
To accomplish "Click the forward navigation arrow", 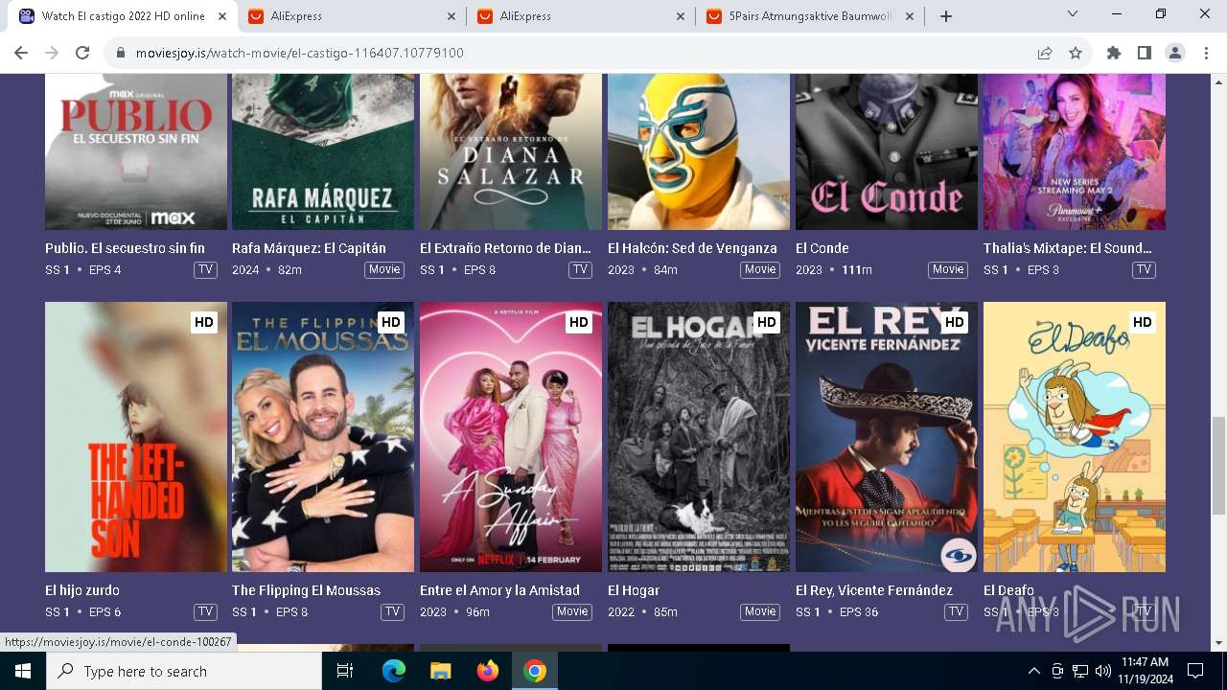I will (52, 53).
